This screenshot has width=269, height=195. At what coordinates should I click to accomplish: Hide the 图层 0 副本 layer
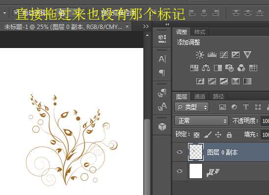pos(180,152)
